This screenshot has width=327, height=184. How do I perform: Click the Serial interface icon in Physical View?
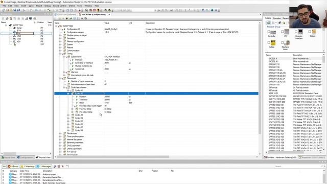[14, 28]
